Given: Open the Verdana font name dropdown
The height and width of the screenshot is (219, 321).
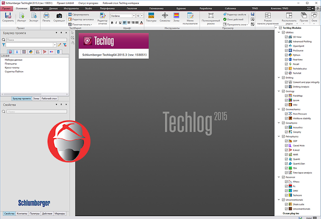Looking at the screenshot, I should 134,16.
